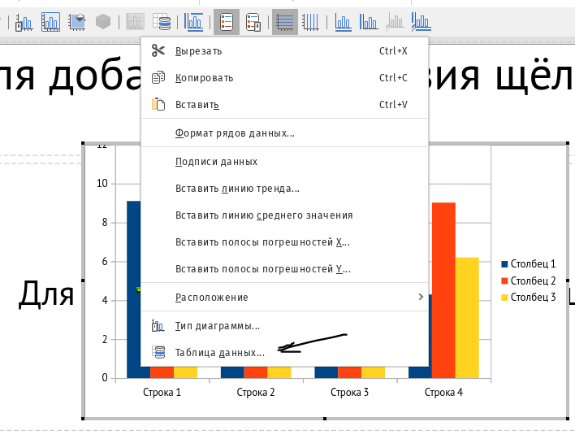Viewport: 575px width, 448px height.
Task: Click the yellow Столбец 3 legend swatch
Action: (x=504, y=298)
